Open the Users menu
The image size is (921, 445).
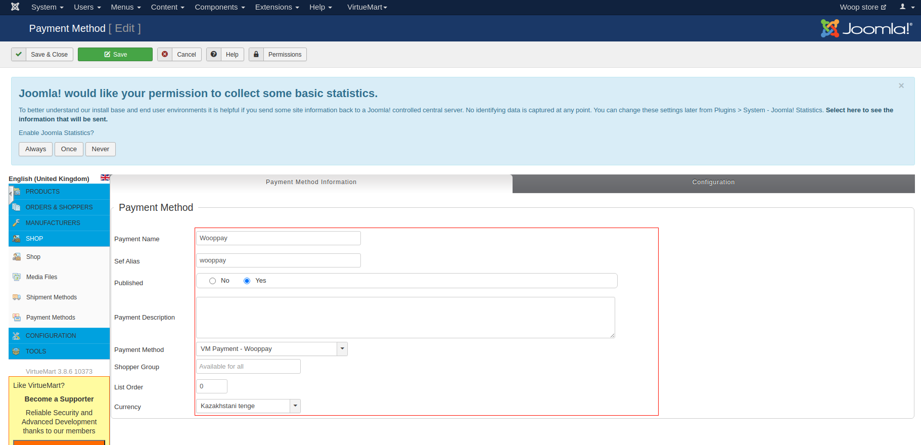click(x=87, y=7)
